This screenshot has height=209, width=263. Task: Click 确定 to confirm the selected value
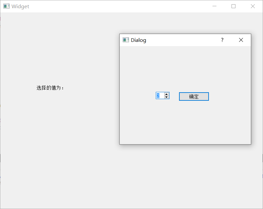(193, 96)
